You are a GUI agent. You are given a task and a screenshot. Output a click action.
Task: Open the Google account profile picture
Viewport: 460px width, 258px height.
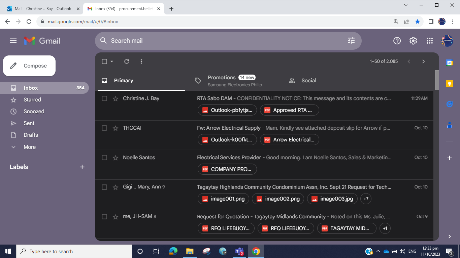[x=447, y=41]
